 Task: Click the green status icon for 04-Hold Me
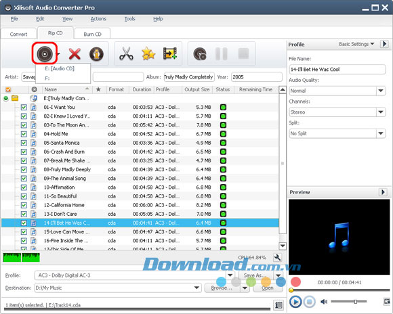[223, 134]
